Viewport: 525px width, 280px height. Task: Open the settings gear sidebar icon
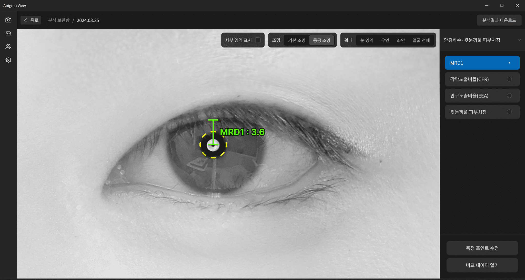pos(8,60)
